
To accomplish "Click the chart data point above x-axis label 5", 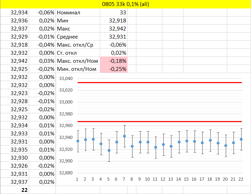I will click(109, 150).
